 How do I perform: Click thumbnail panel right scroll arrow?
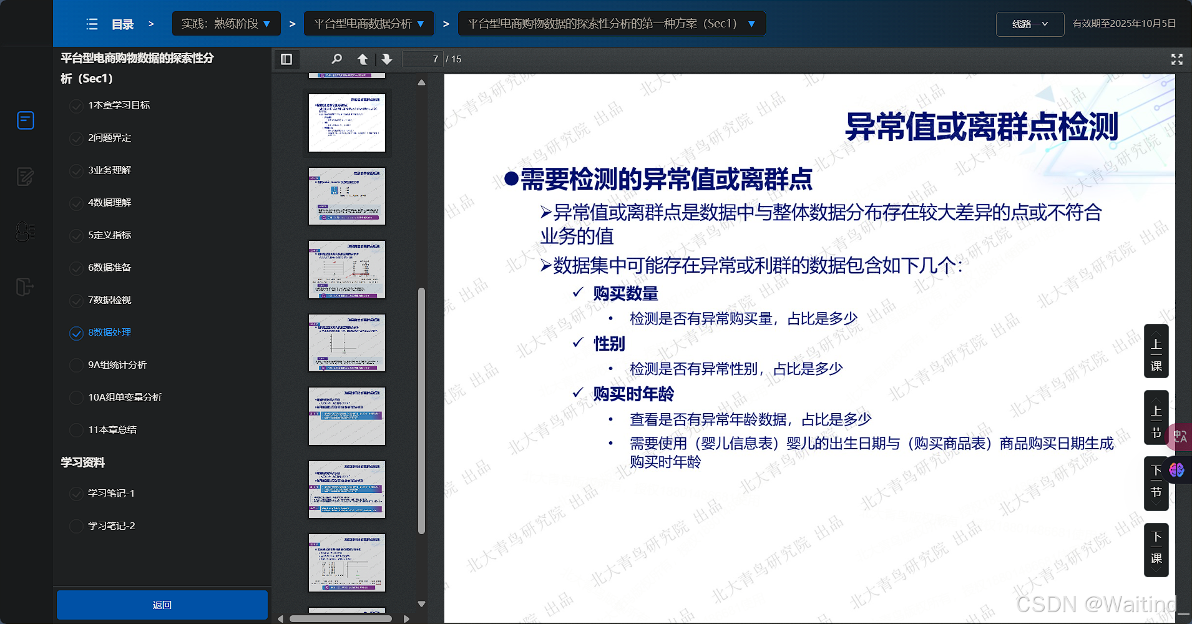point(407,619)
